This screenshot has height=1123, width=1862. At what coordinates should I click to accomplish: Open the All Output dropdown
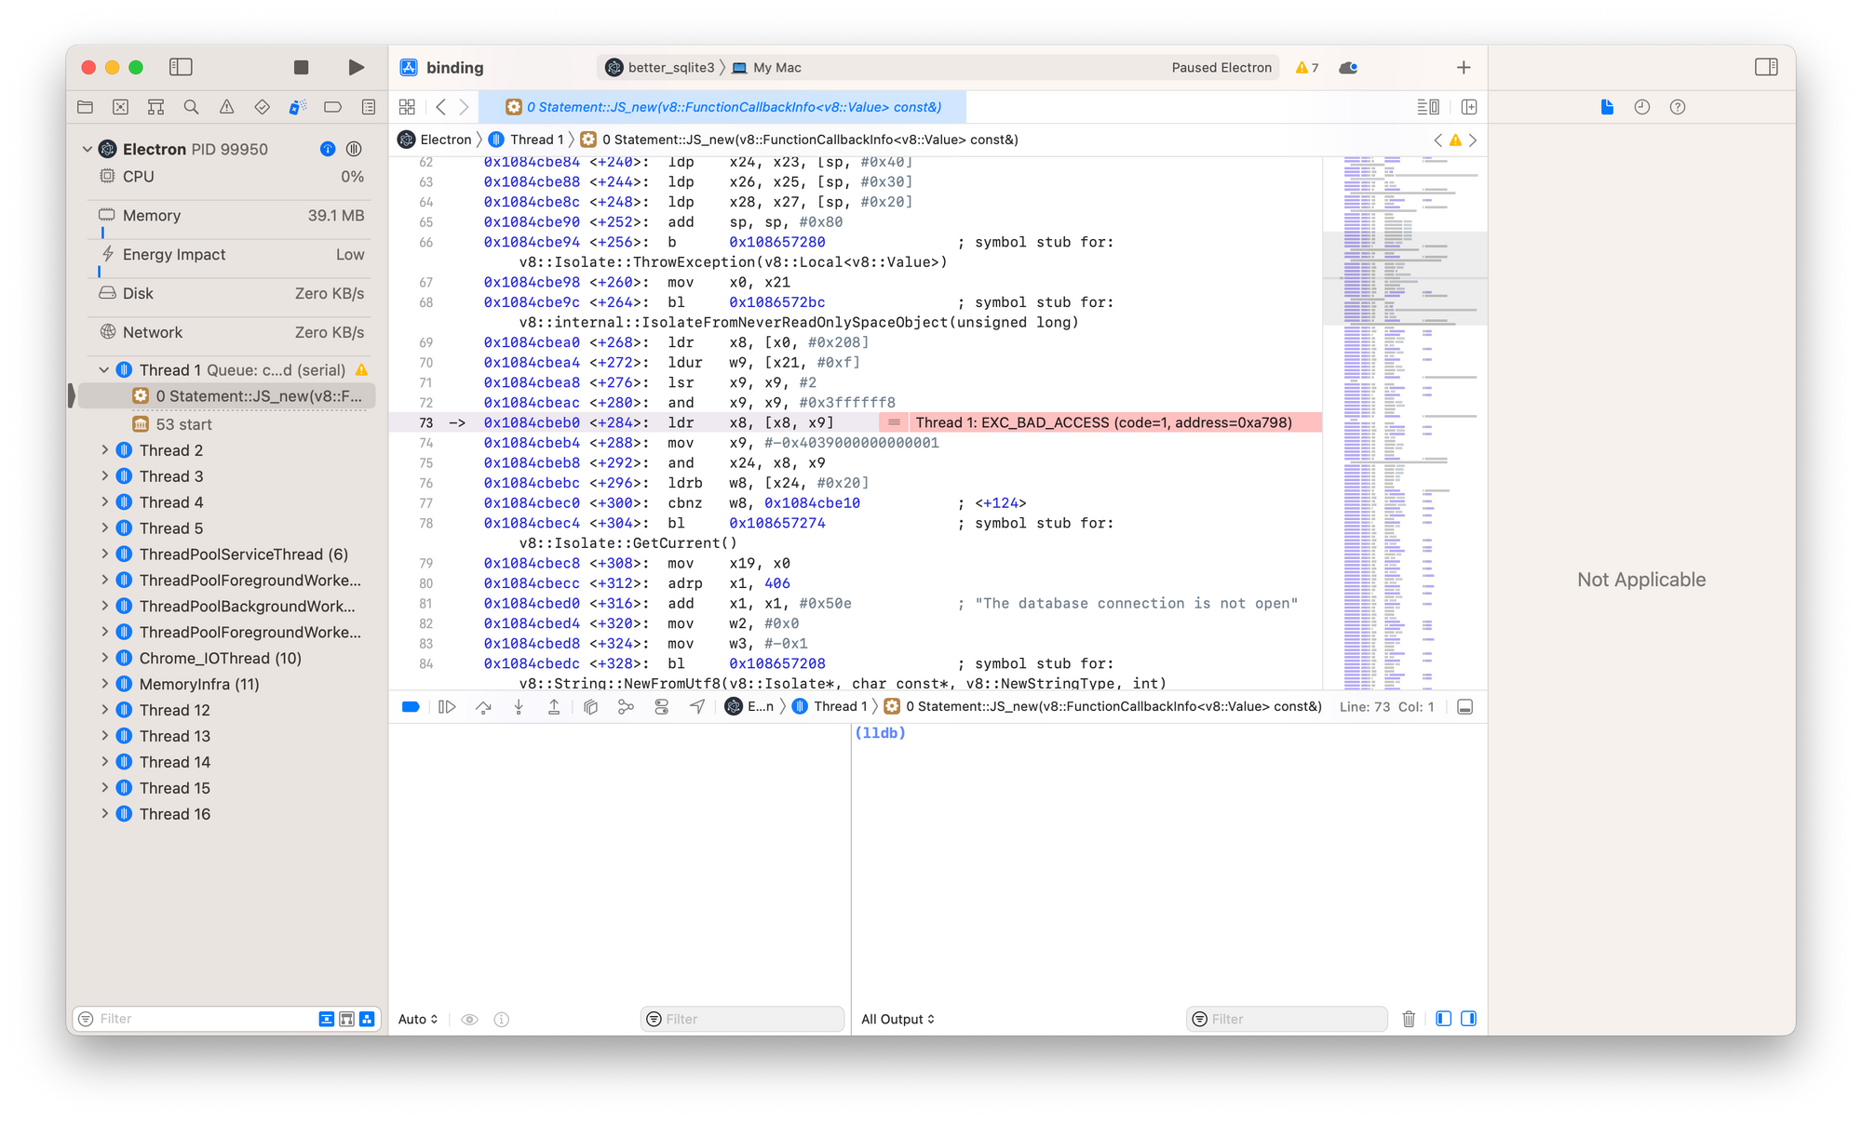(x=897, y=1019)
